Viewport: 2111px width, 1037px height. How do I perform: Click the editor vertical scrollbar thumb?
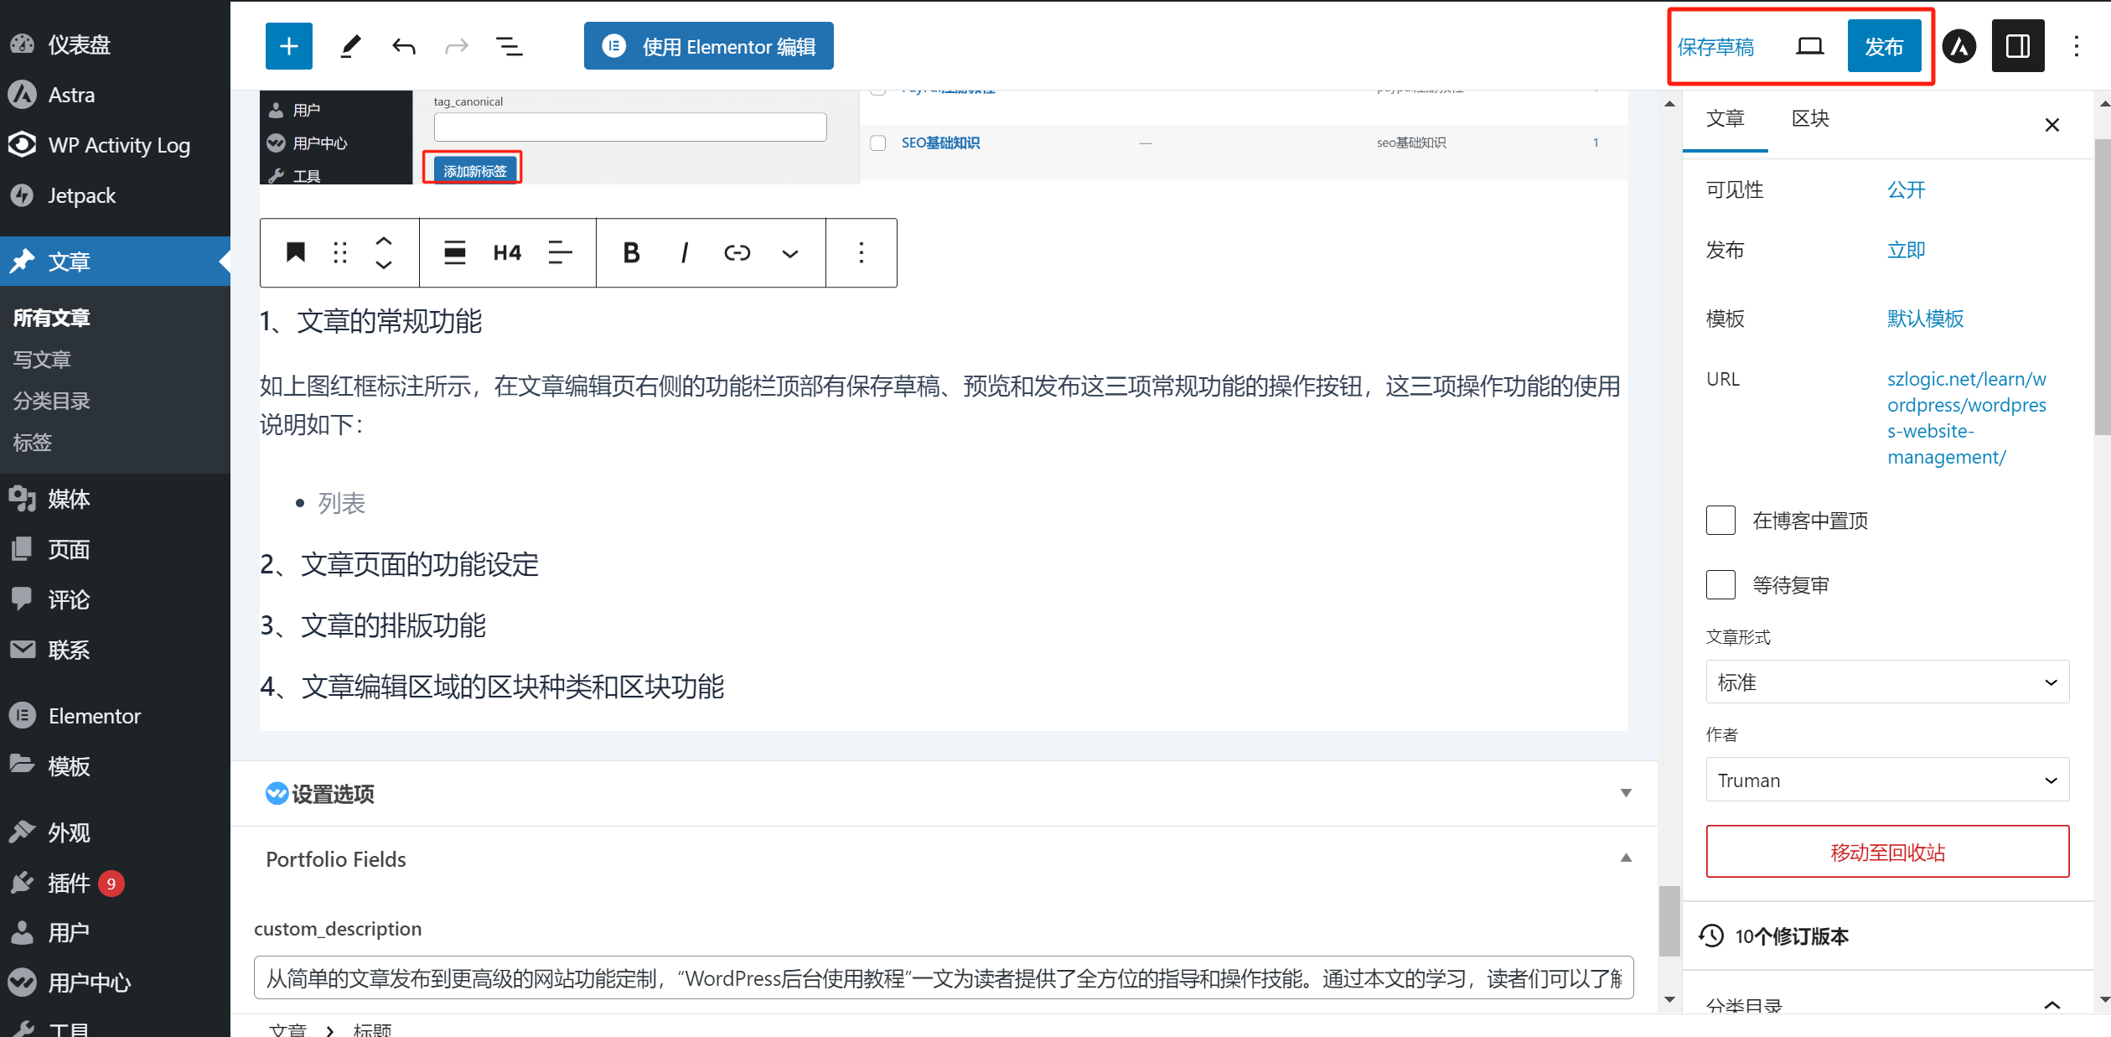click(1669, 920)
